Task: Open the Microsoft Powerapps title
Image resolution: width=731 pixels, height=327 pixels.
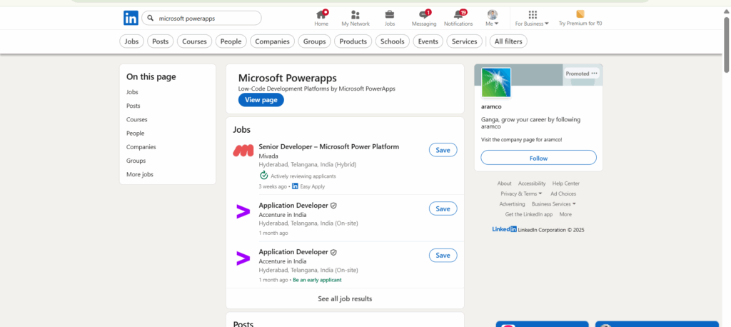Action: (x=287, y=78)
